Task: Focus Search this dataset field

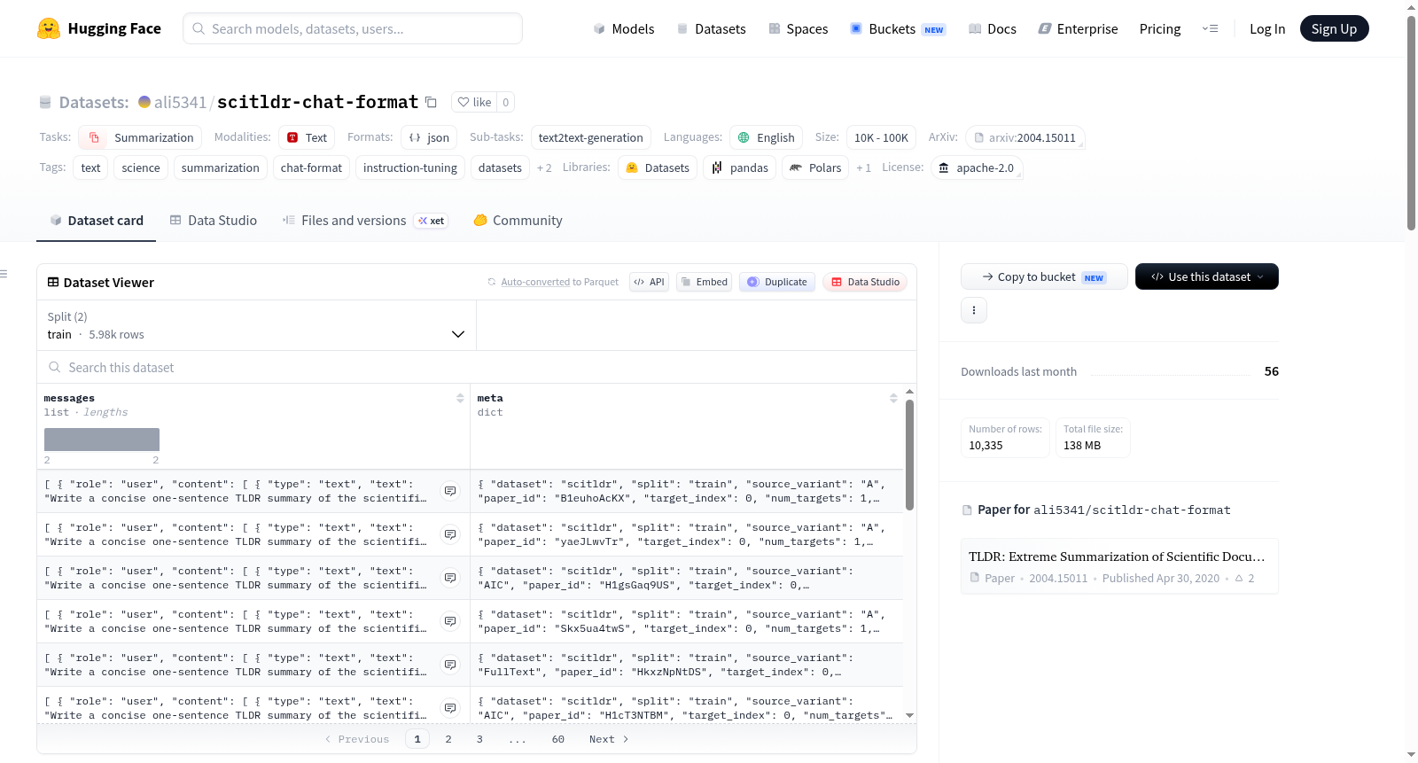Action: (477, 367)
